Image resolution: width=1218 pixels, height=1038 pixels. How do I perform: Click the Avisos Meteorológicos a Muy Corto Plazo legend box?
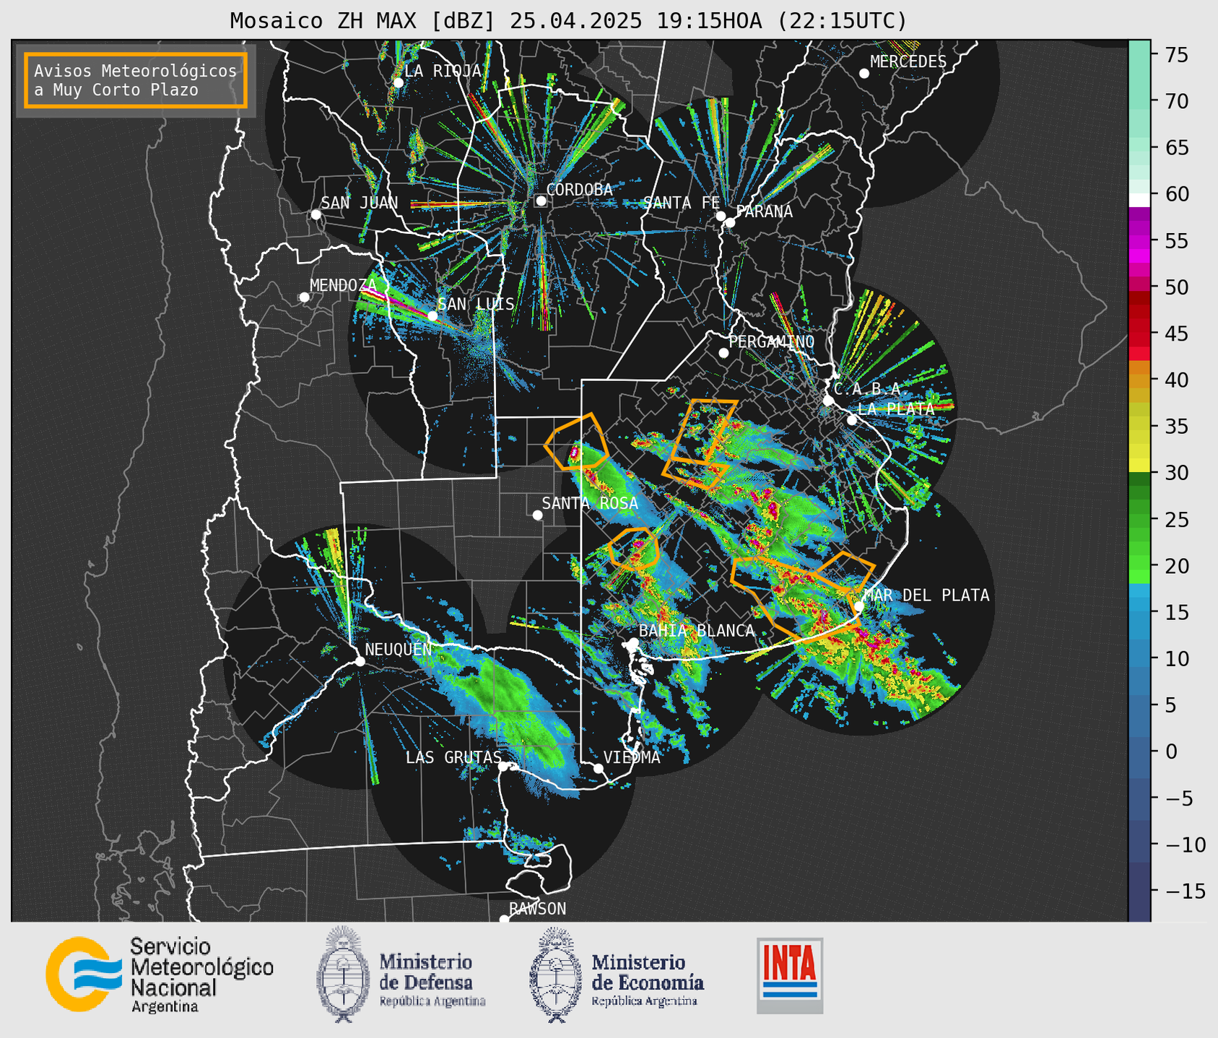(136, 80)
